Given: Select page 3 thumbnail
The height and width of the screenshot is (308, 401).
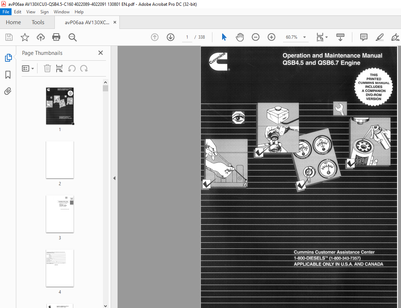Looking at the screenshot, I should pos(60,214).
